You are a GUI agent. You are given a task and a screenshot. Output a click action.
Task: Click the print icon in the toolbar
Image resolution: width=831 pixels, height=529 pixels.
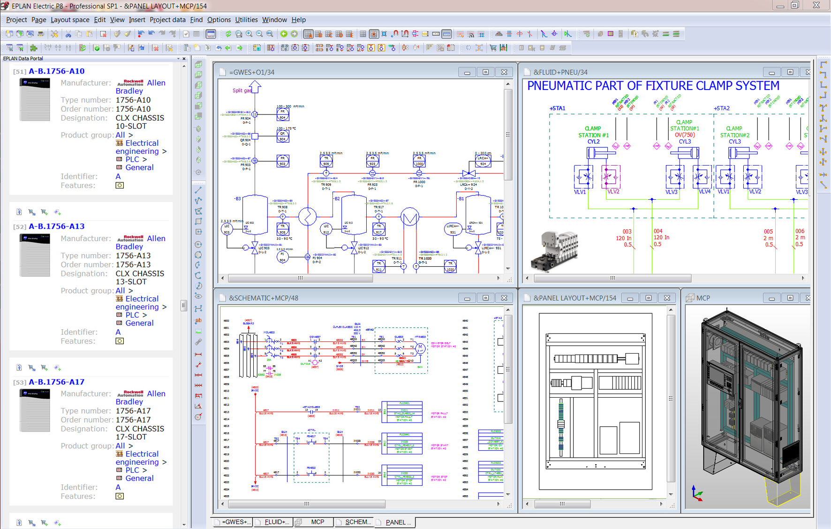[x=42, y=34]
